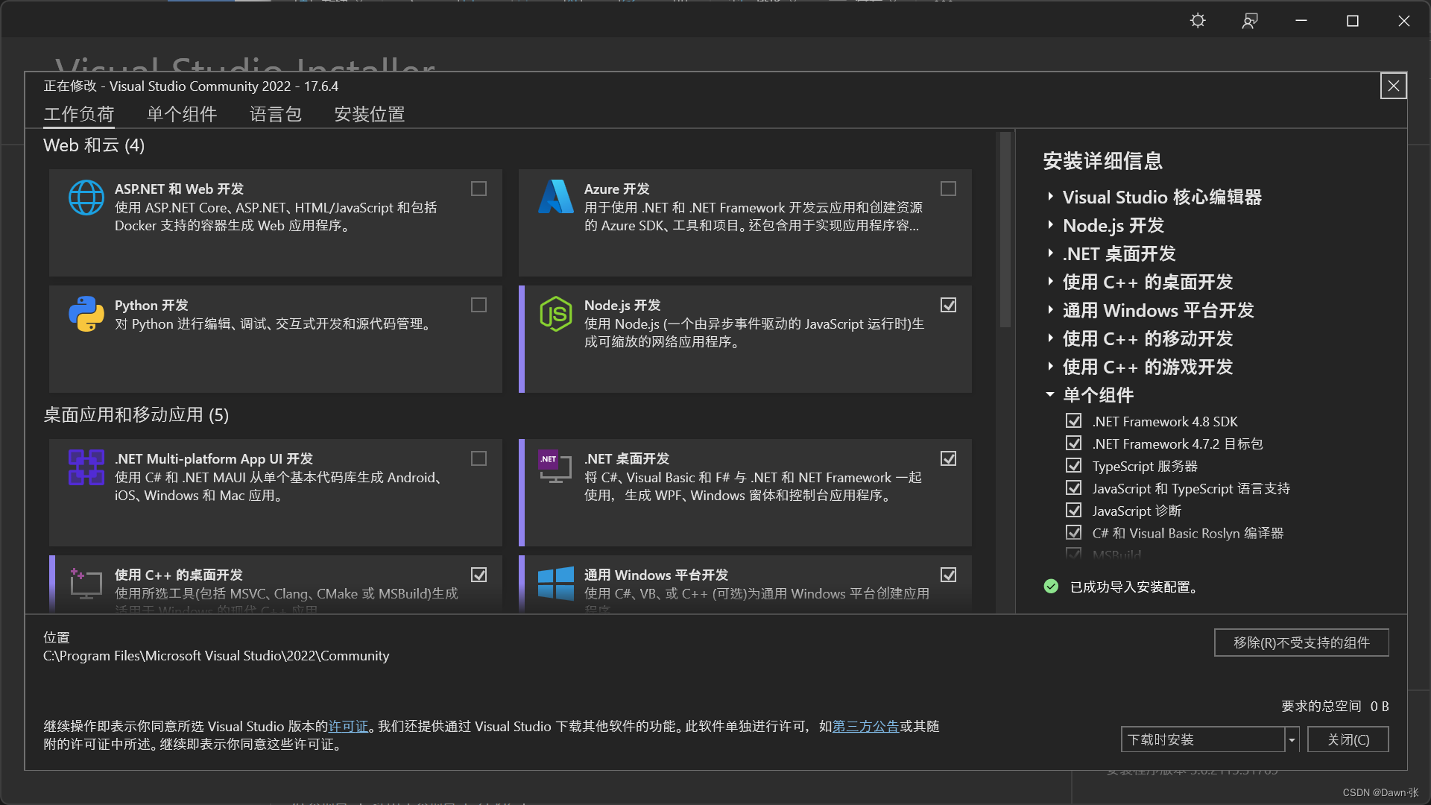Image resolution: width=1431 pixels, height=805 pixels.
Task: Expand 通用 Windows 平台开发 details
Action: (1050, 310)
